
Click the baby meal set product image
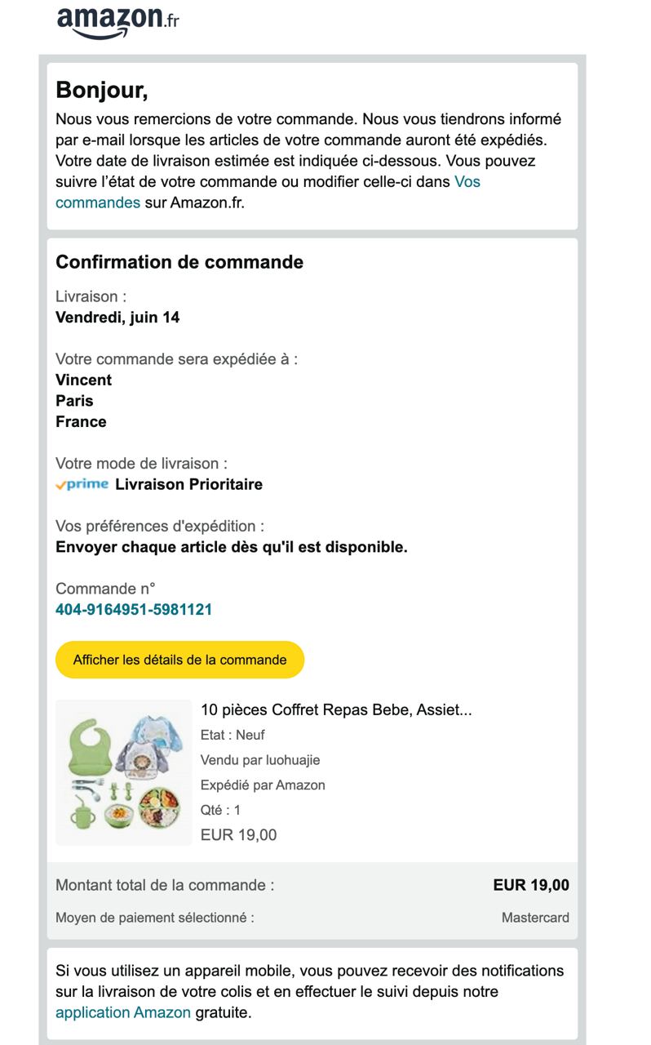[123, 772]
